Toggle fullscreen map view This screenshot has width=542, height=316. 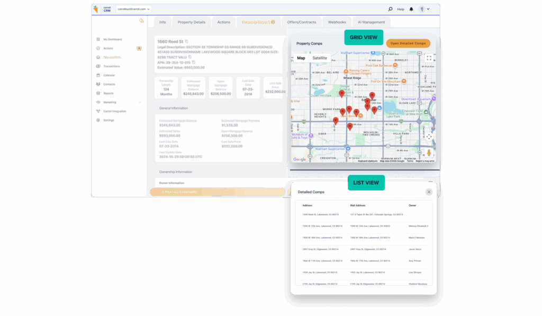pyautogui.click(x=429, y=58)
